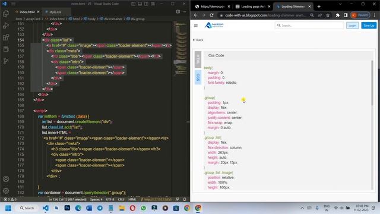380x214 pixels.
Task: Click the Back link on webpage
Action: click(x=198, y=40)
